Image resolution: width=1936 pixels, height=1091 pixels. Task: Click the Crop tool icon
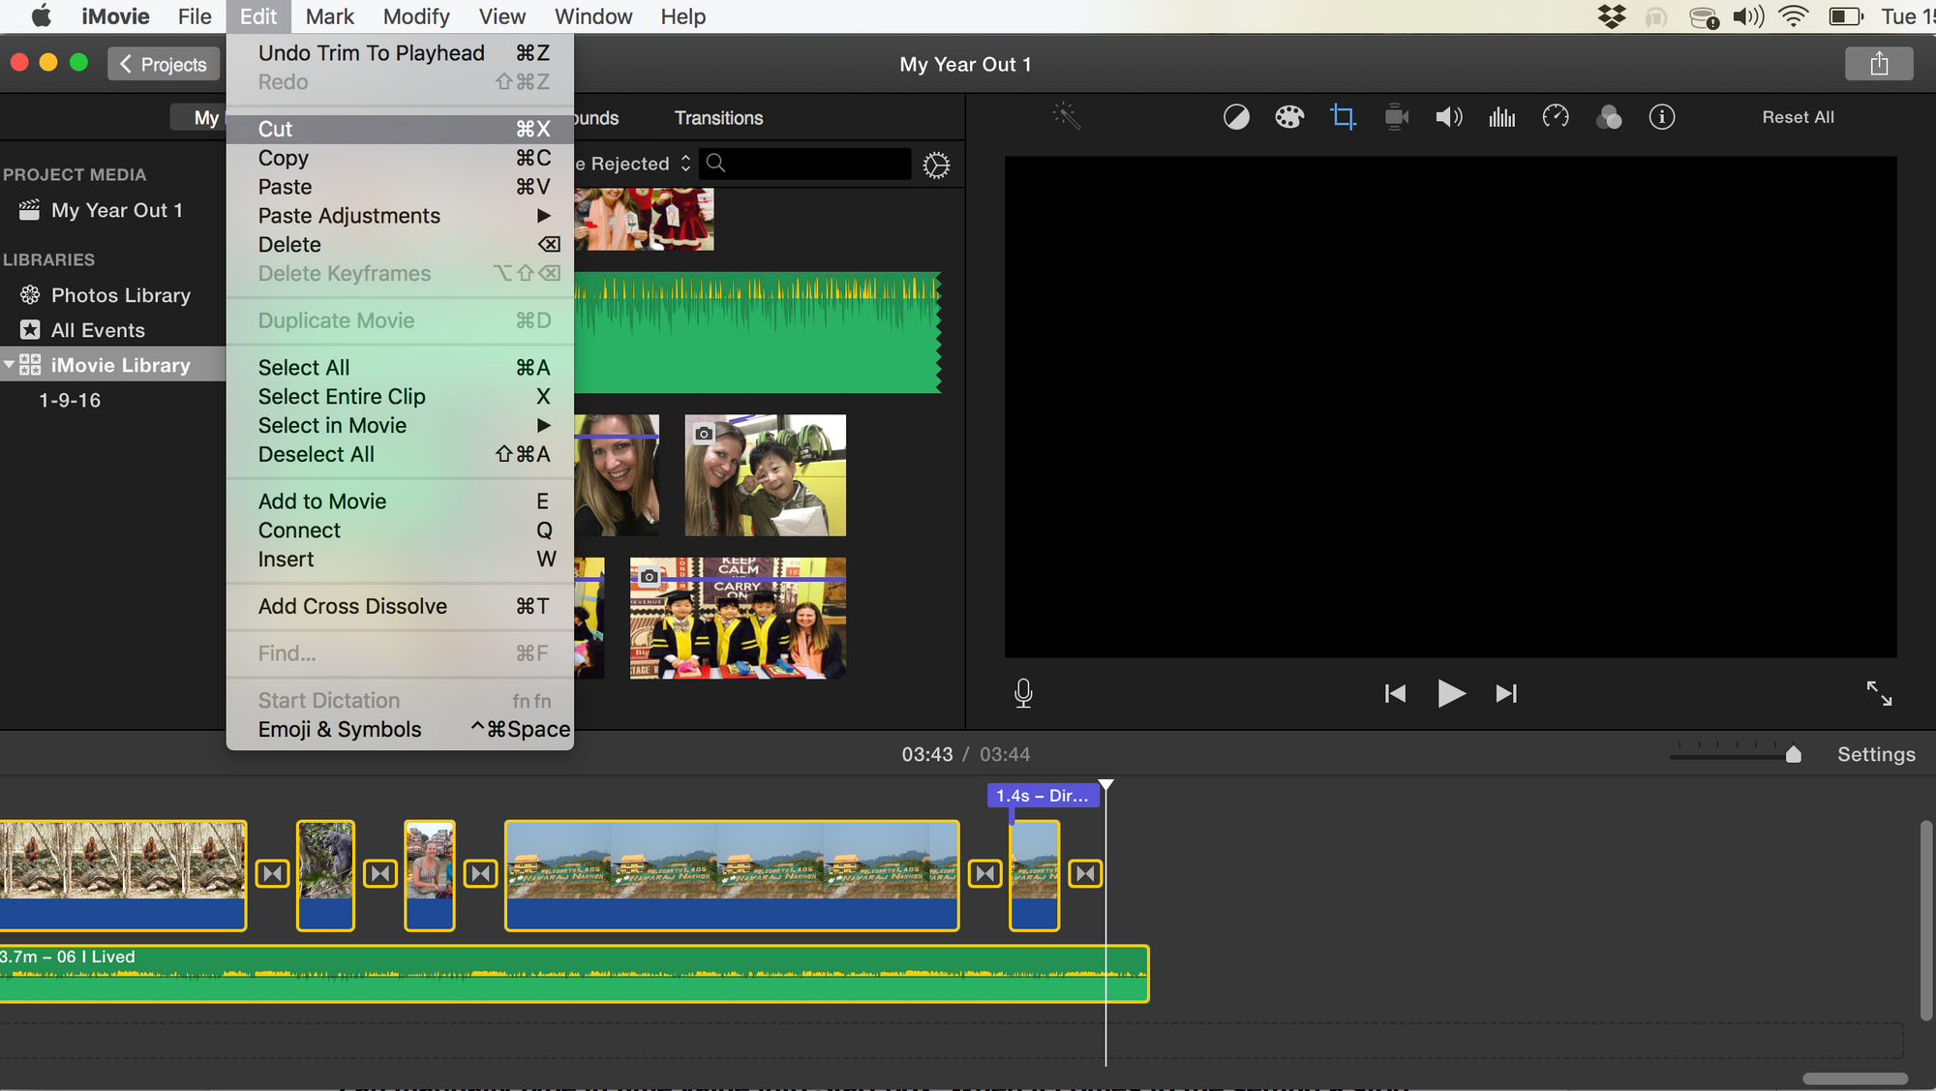(1343, 117)
